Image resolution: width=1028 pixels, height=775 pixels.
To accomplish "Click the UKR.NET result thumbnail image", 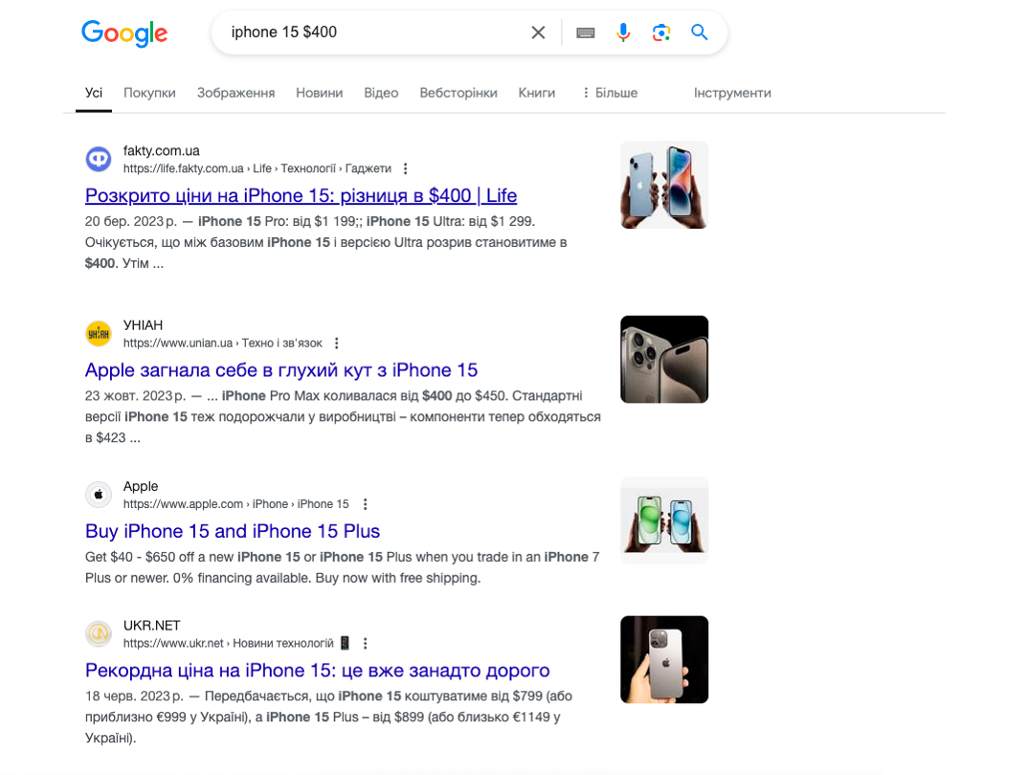I will point(664,659).
